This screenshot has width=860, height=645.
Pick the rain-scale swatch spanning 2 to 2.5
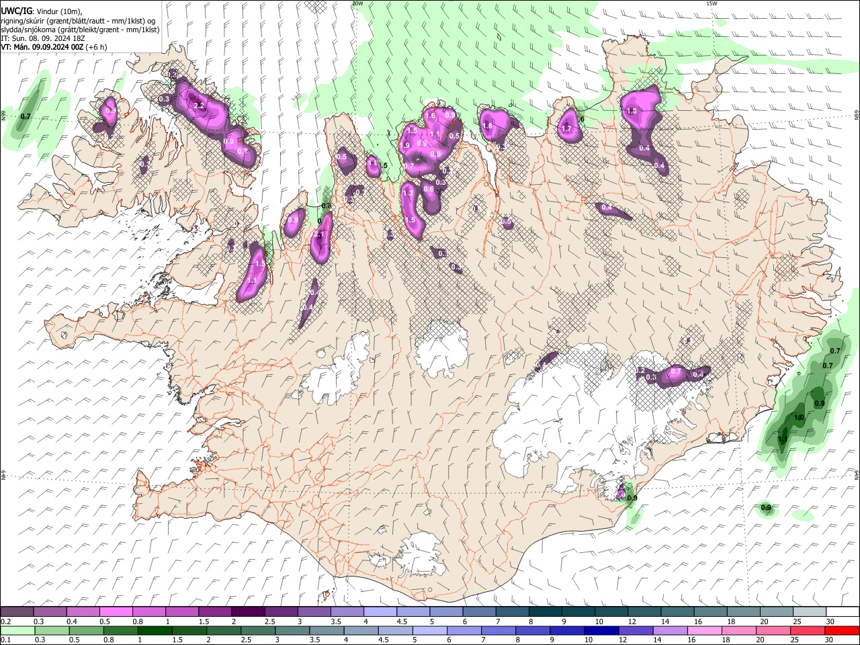224,630
